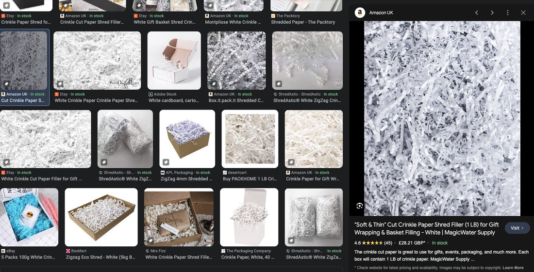The width and height of the screenshot is (534, 272).
Task: Click the desertcart favicon under PACKHOME listing
Action: tap(225, 173)
